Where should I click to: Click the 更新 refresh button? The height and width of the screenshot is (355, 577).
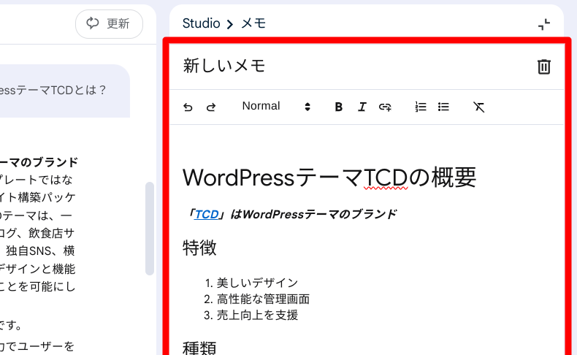click(x=109, y=24)
